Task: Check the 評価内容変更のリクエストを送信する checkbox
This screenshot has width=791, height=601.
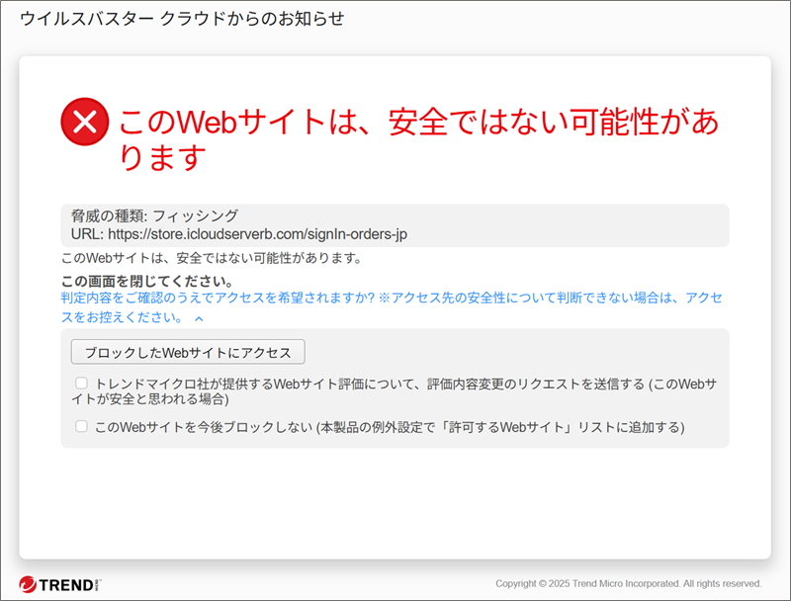Action: click(81, 384)
